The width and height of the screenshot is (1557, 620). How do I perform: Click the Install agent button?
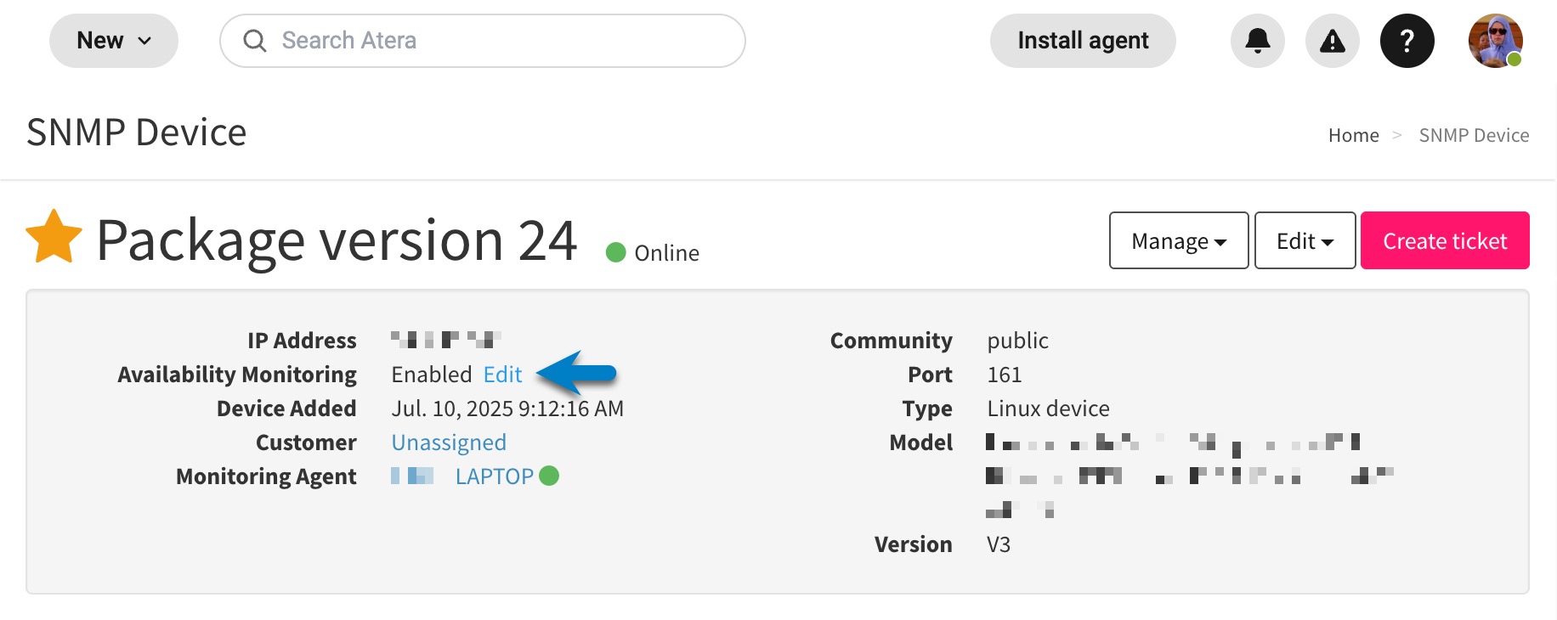[1083, 41]
